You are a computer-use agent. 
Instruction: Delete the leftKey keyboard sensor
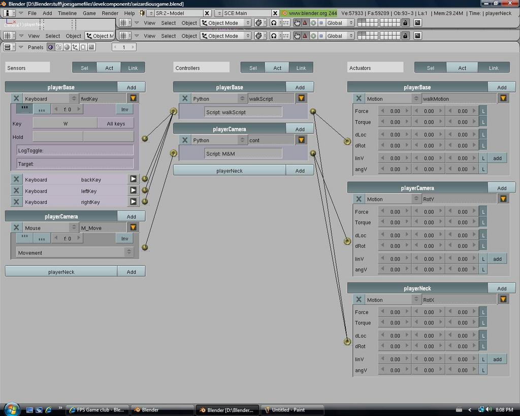16,191
